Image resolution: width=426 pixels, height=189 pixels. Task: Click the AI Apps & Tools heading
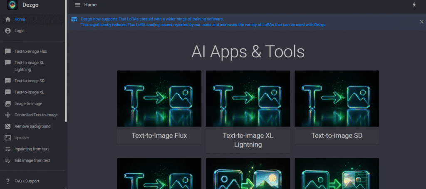248,51
